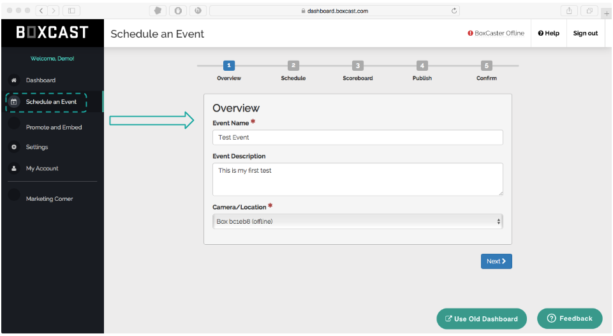613x336 pixels.
Task: Reload the page using the refresh icon
Action: (x=454, y=11)
